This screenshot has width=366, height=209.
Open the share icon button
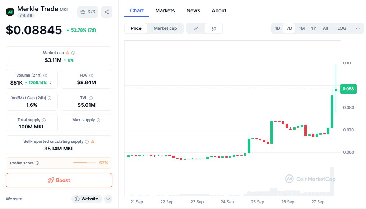click(x=107, y=12)
